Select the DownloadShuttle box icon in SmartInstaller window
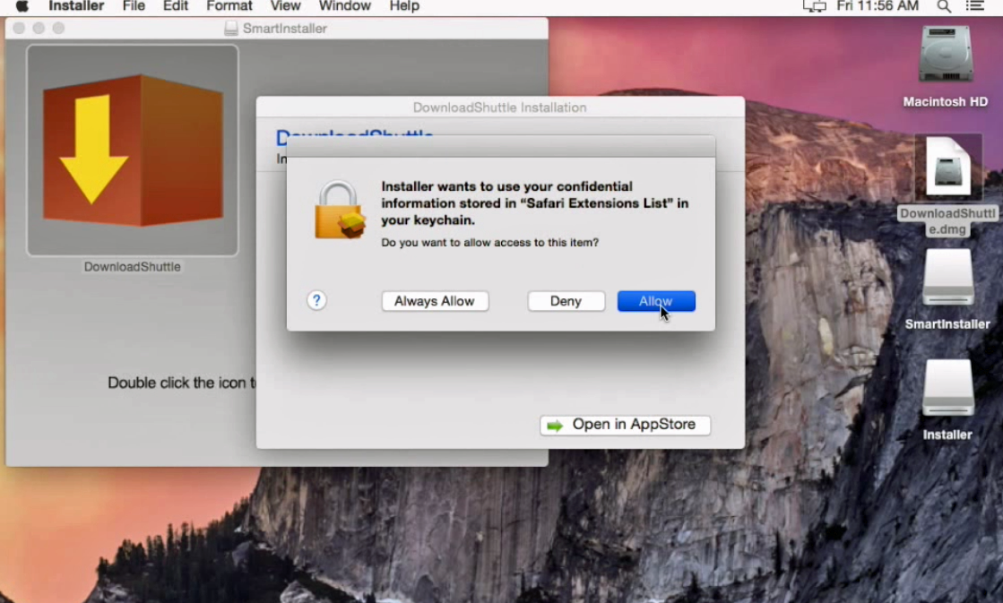The width and height of the screenshot is (1003, 603). click(133, 151)
